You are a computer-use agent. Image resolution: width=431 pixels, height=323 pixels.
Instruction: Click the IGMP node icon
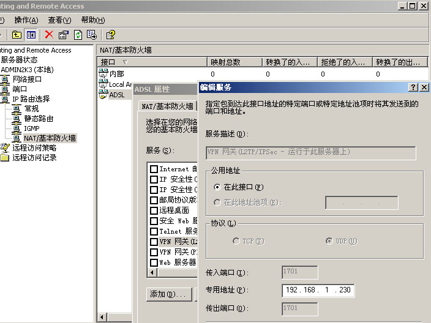coord(17,128)
